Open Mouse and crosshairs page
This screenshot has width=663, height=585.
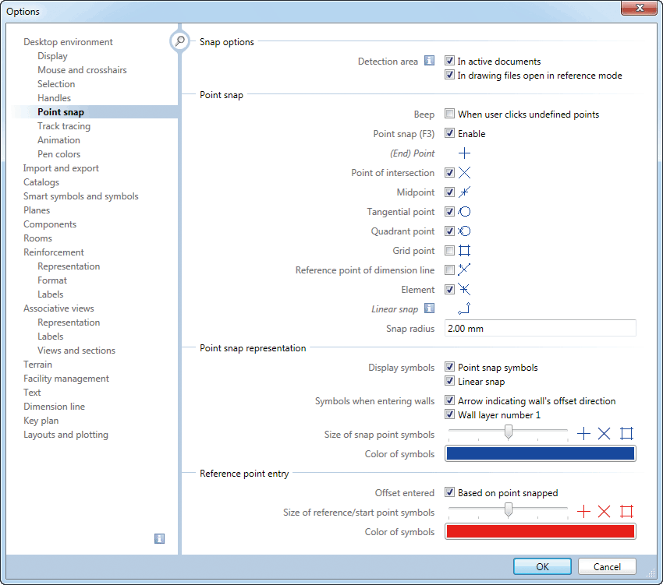click(82, 69)
